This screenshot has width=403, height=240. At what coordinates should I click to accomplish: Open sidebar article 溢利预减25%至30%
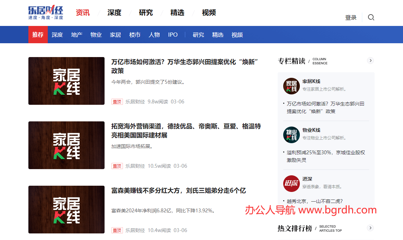point(326,156)
